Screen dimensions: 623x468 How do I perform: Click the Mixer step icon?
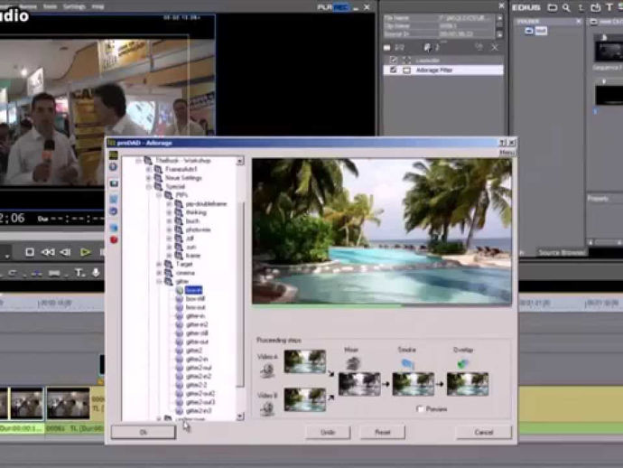tap(353, 363)
